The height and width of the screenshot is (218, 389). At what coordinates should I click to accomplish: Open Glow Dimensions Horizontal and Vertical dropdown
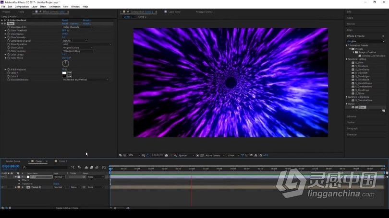pos(85,80)
